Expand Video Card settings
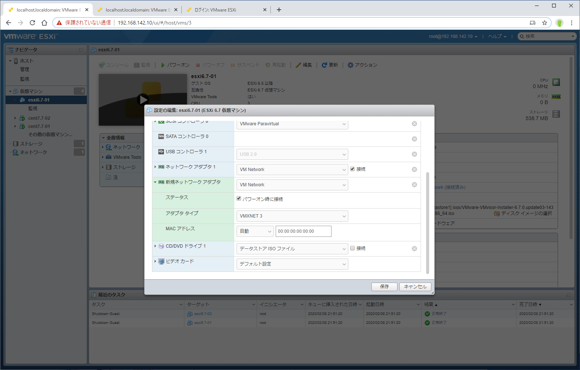The image size is (580, 370). (x=155, y=261)
